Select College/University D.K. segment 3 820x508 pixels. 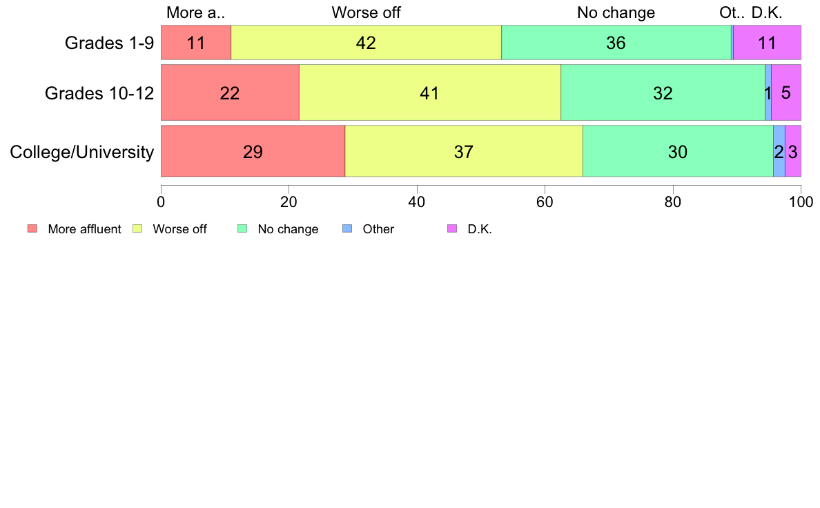coord(793,151)
